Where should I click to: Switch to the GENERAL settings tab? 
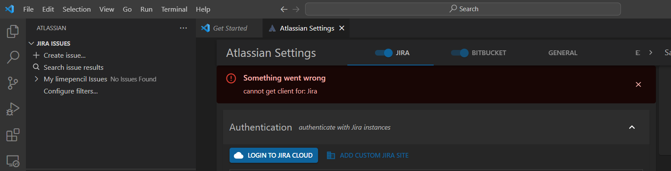point(563,53)
